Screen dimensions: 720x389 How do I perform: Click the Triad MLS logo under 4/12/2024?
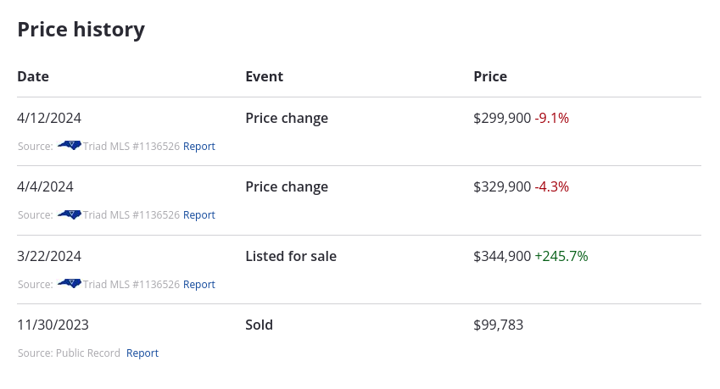click(69, 146)
